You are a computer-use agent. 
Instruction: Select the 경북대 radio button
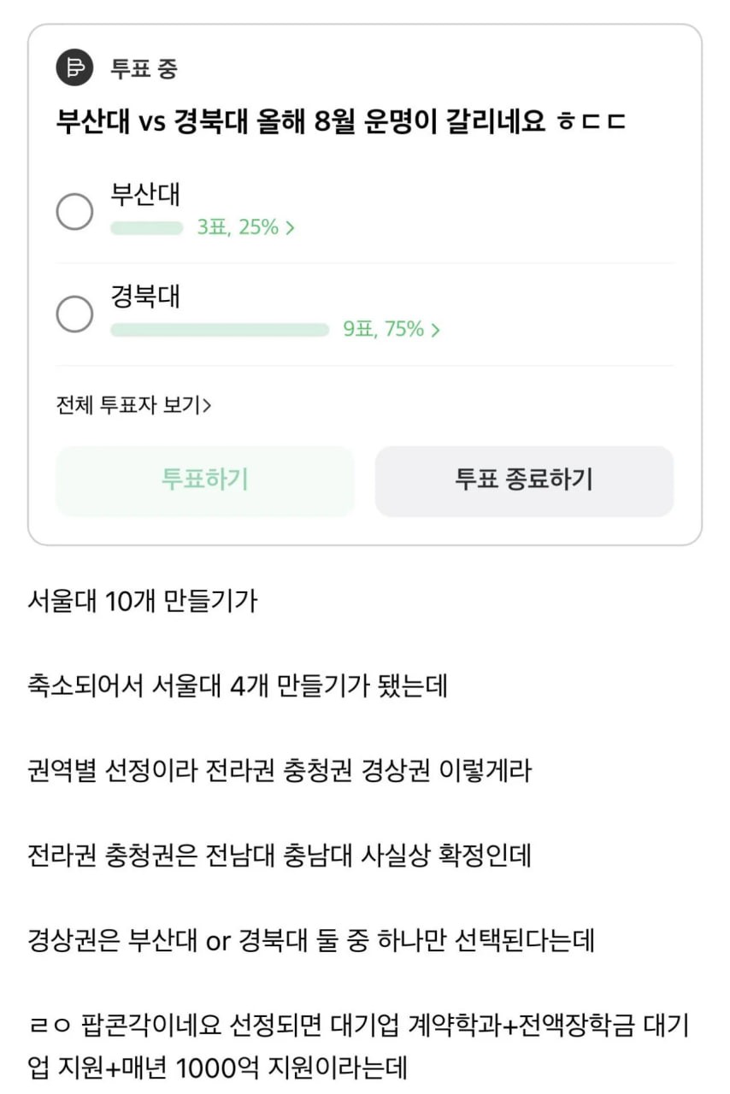point(74,314)
